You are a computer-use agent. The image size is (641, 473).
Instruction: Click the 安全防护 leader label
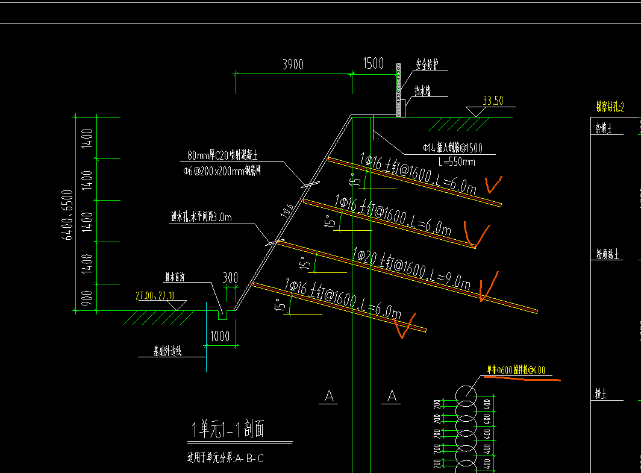coord(427,64)
